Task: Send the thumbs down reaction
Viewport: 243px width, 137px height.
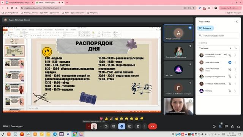Action: click(142, 119)
